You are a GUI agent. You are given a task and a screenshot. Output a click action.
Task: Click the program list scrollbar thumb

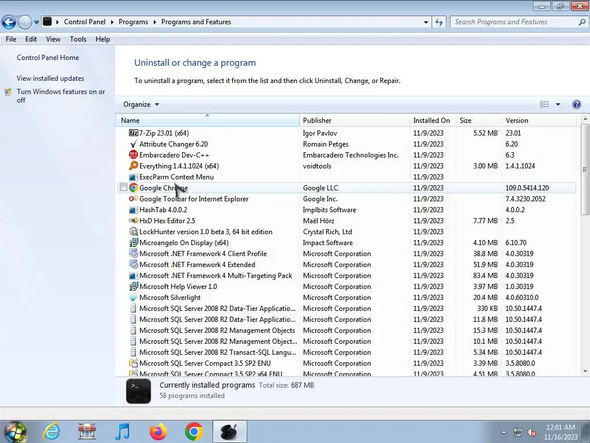tap(585, 169)
